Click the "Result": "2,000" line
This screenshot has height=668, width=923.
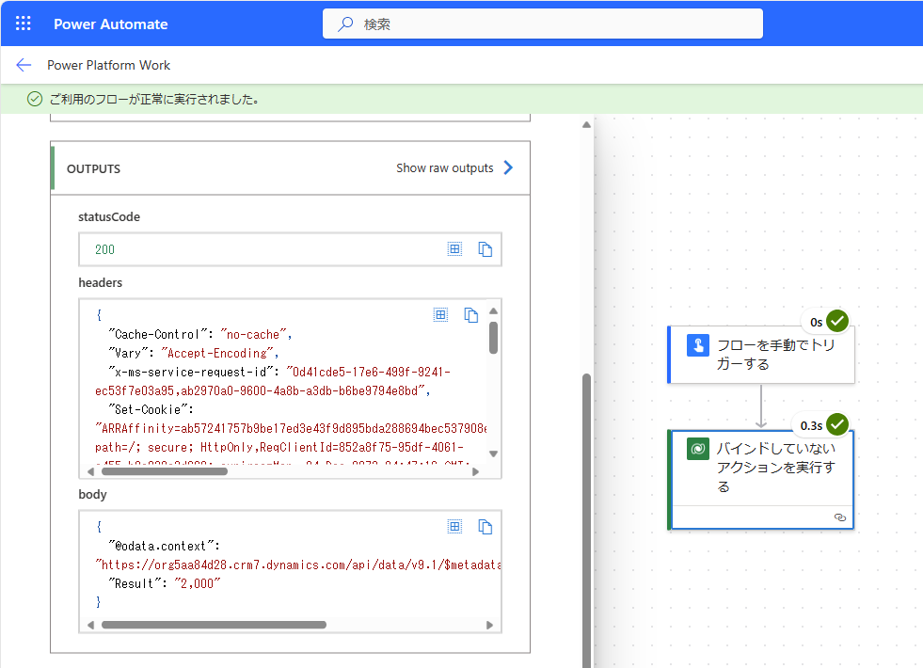165,583
